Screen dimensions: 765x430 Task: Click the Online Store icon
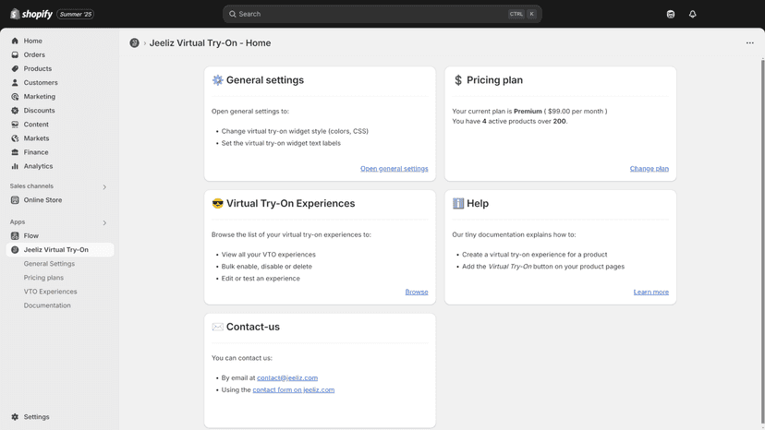(15, 200)
